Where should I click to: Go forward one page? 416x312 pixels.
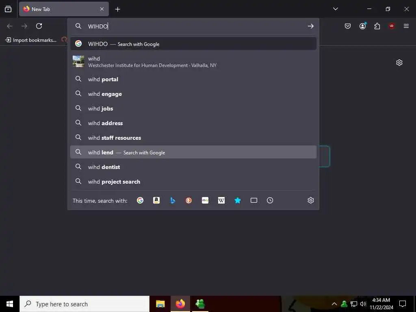(x=24, y=26)
